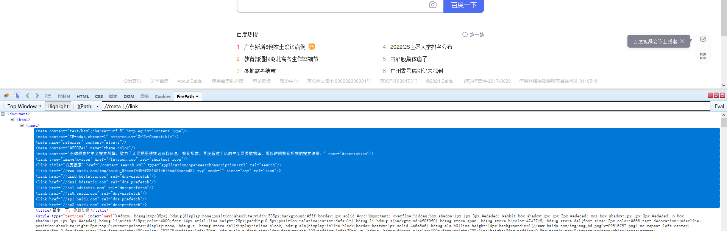Click the 换一换 refresh icon
Image resolution: width=727 pixels, height=231 pixels.
coord(465,34)
